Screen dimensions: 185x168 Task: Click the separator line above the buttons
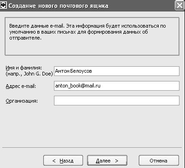tap(92, 148)
